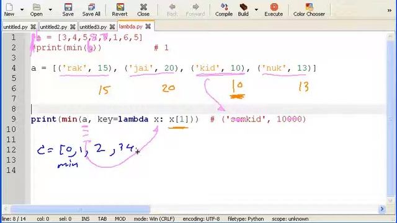Revert the file to saved version

[x=120, y=10]
